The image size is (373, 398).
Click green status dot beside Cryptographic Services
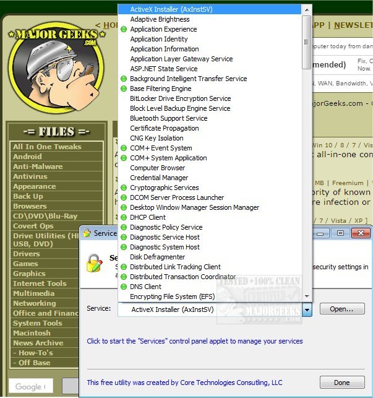[124, 188]
